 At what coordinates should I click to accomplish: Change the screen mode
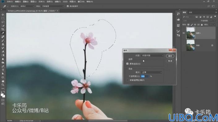click(x=3, y=104)
